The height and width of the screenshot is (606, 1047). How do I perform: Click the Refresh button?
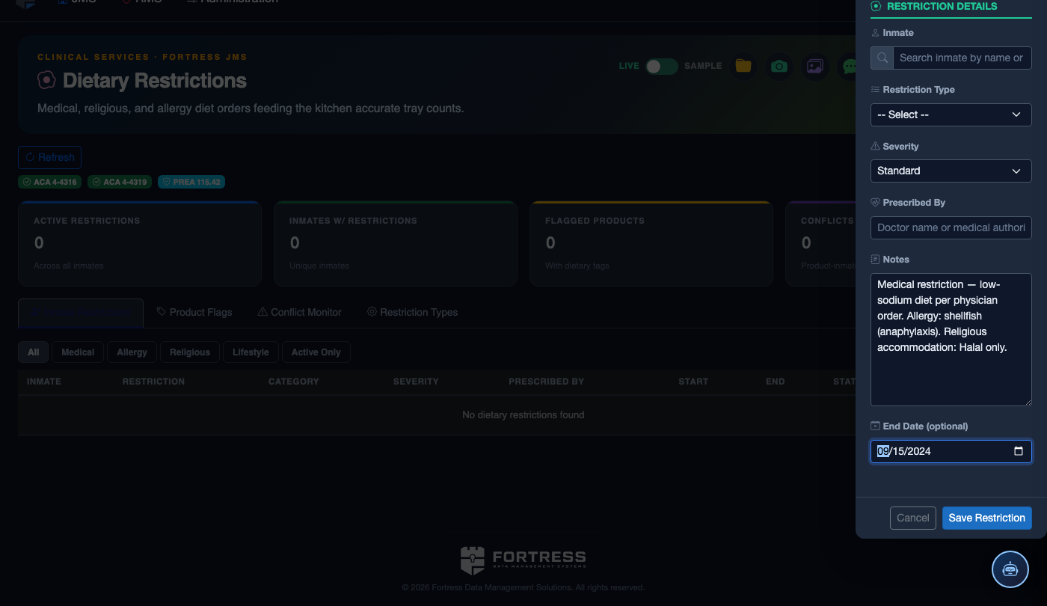[x=49, y=157]
